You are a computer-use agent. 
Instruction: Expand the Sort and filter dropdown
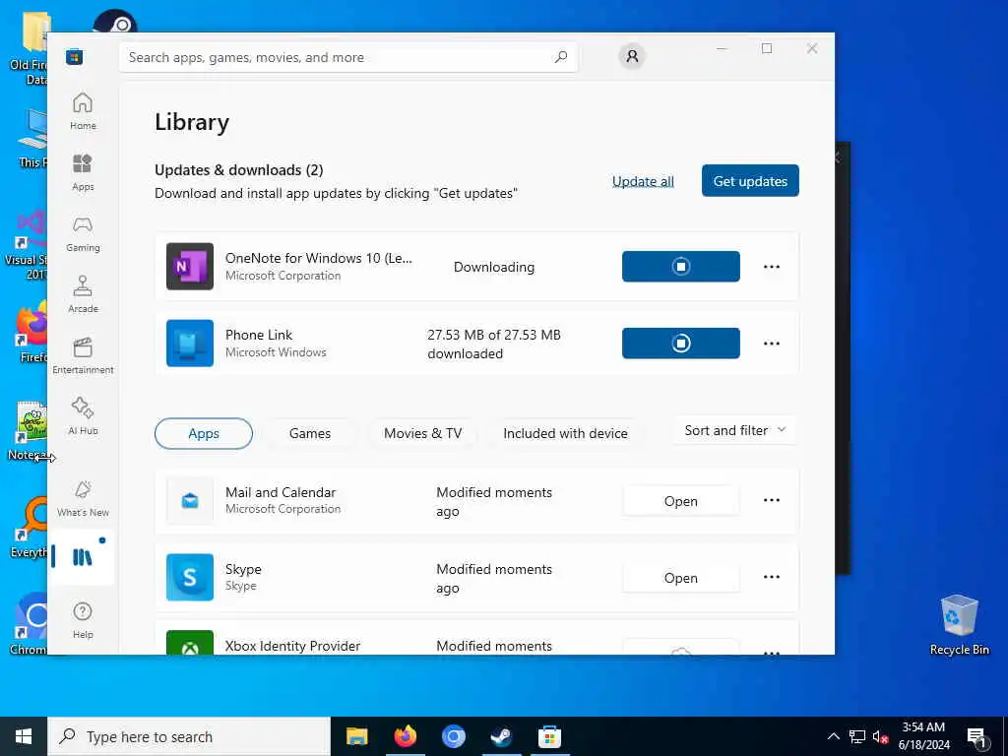tap(734, 430)
